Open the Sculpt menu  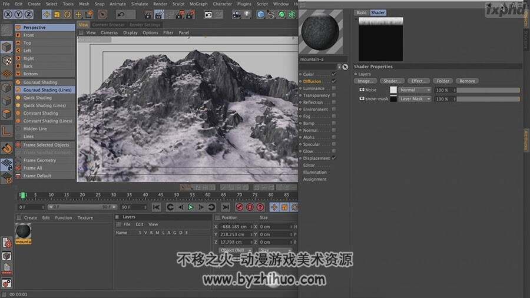coord(178,4)
